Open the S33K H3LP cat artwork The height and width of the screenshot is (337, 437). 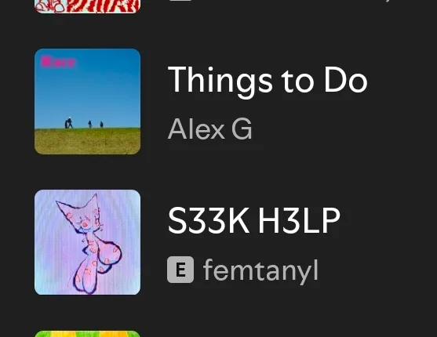[x=88, y=242]
